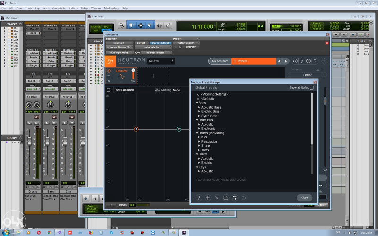This screenshot has width=378, height=236.
Task: Delete preset using X icon in Preset Manager
Action: 217,198
